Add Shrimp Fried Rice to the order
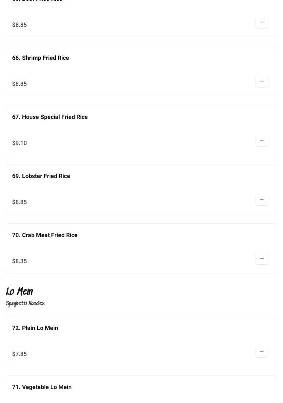Screen dimensions: 283x403 (262, 81)
